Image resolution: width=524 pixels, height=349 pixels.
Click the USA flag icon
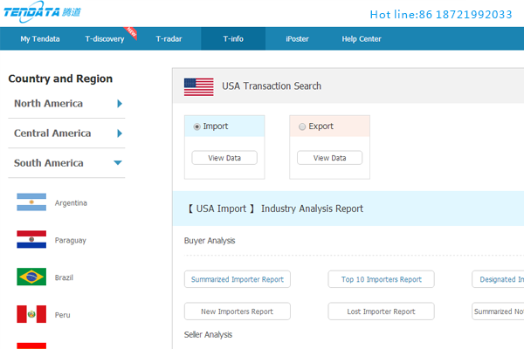pyautogui.click(x=199, y=87)
